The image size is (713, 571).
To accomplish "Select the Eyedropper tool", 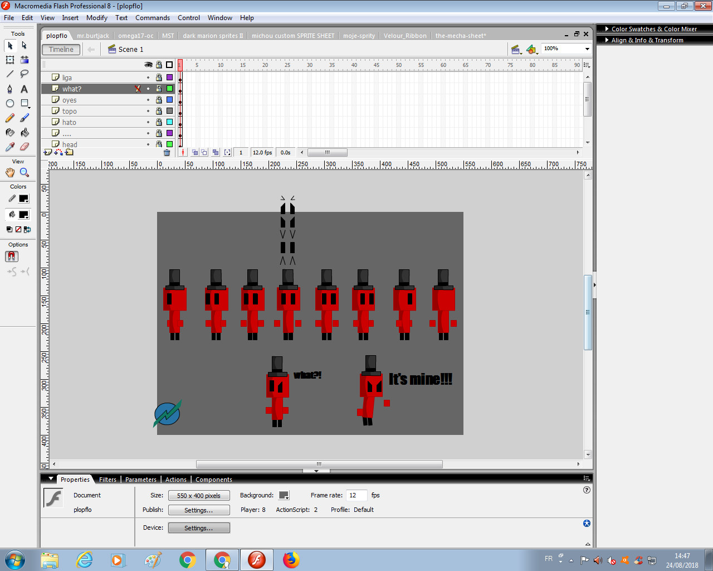I will coord(10,147).
